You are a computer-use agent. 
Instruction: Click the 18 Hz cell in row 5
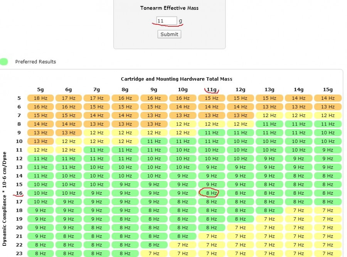tap(40, 98)
